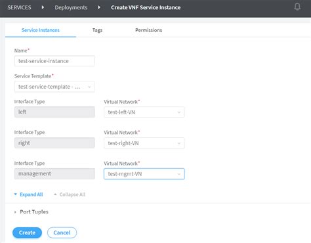Image resolution: width=311 pixels, height=243 pixels.
Task: Click the Cancel button
Action: pyautogui.click(x=62, y=232)
